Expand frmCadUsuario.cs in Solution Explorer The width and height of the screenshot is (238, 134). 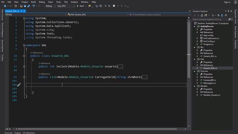(x=197, y=38)
